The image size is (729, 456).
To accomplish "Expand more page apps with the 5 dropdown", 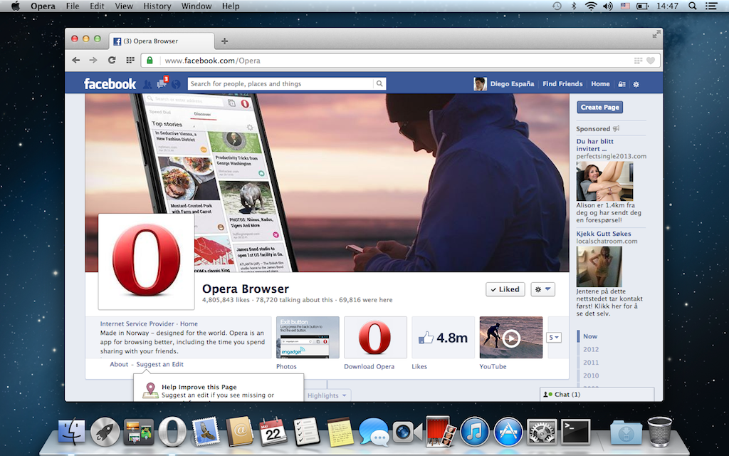I will 553,338.
